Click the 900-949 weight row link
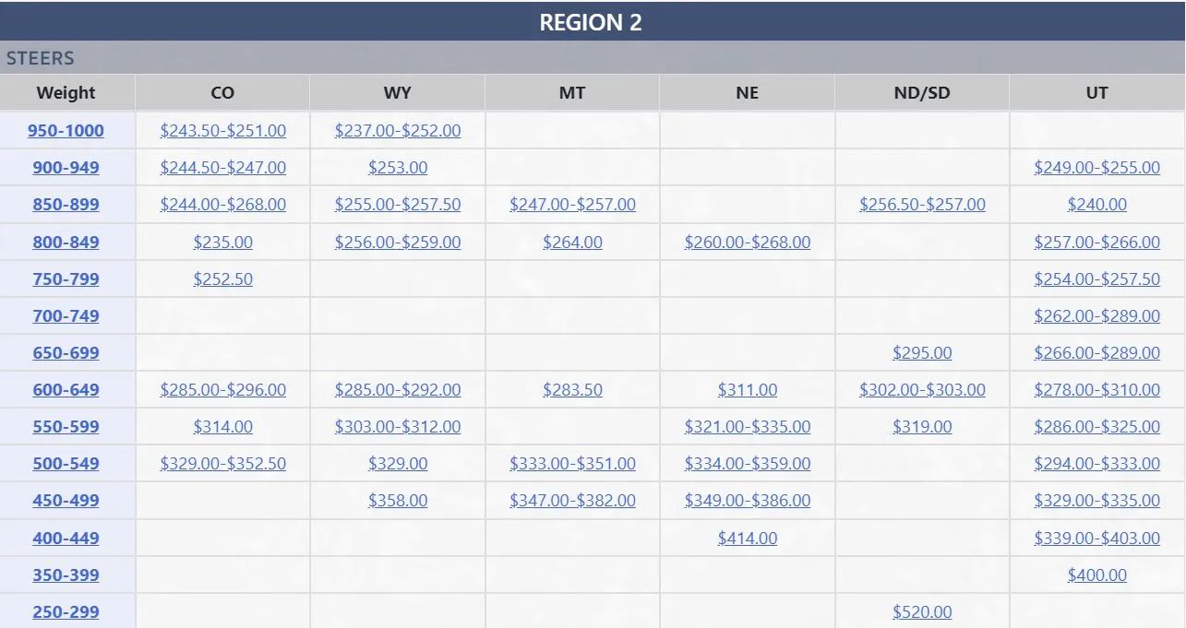The width and height of the screenshot is (1186, 628). 66,168
